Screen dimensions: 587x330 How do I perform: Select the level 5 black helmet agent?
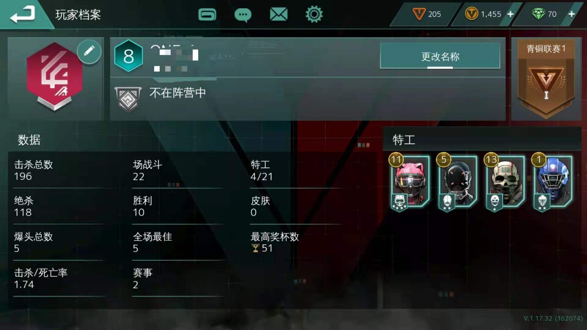coord(457,182)
